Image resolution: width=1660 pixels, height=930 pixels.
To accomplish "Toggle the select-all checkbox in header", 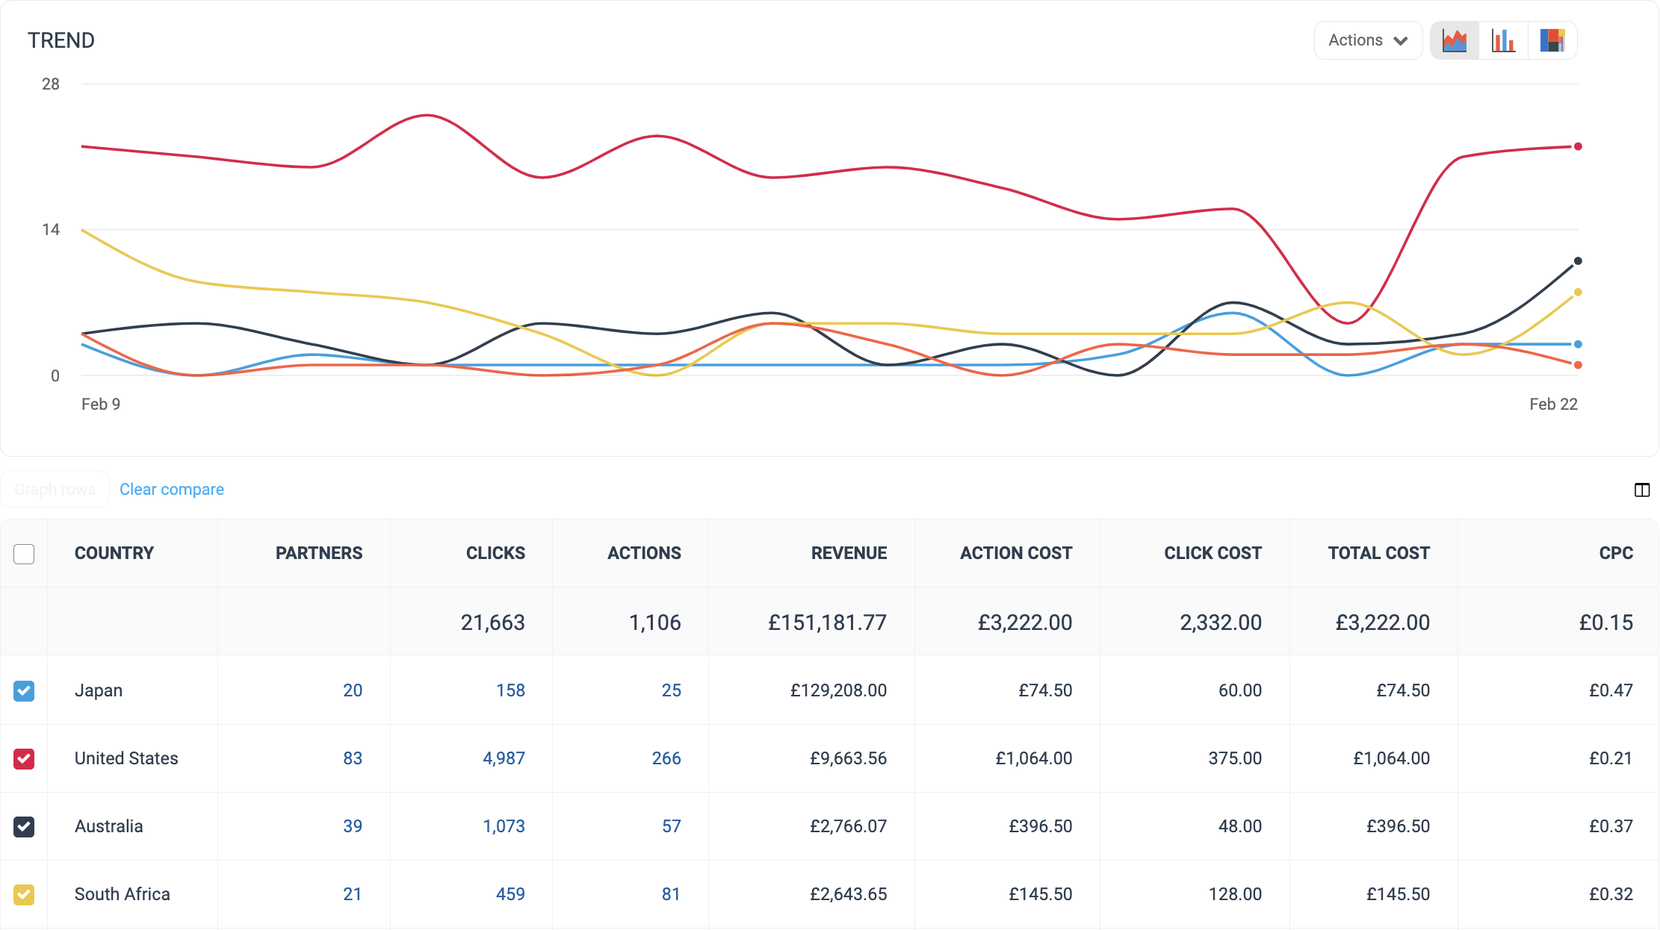I will (24, 554).
